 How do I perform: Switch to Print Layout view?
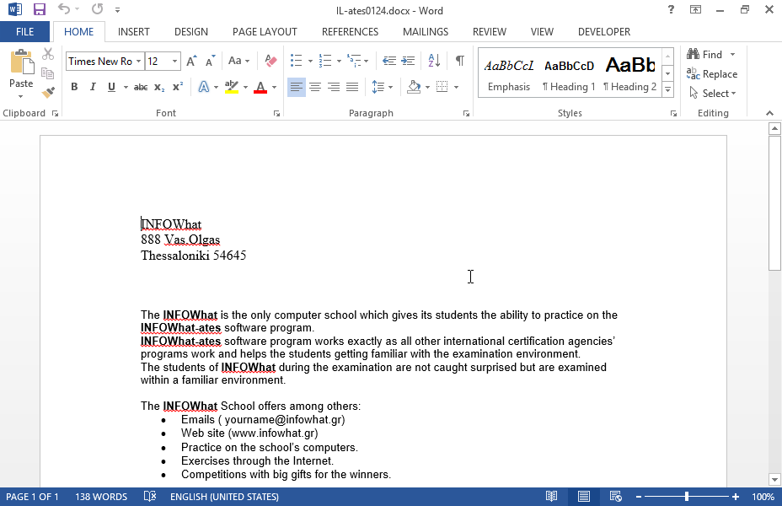coord(584,497)
